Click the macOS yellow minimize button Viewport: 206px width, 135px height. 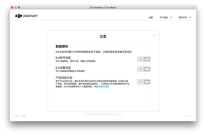tap(15, 8)
